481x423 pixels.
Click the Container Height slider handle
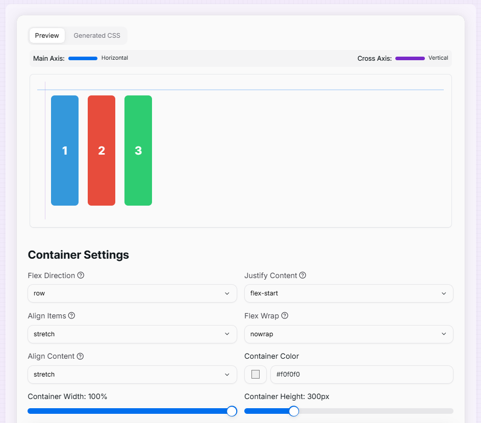(294, 411)
